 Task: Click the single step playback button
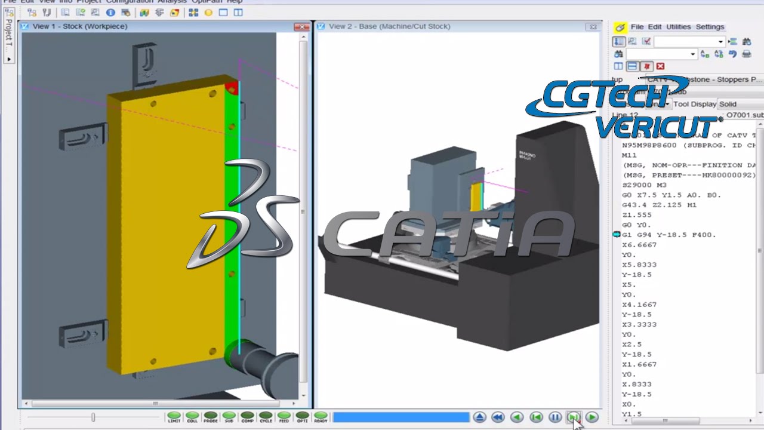click(573, 417)
